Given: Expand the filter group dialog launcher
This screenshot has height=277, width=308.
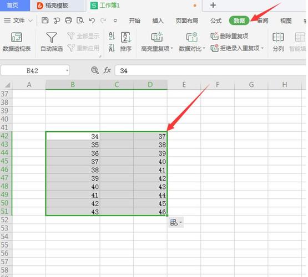Looking at the screenshot, I should [100, 57].
